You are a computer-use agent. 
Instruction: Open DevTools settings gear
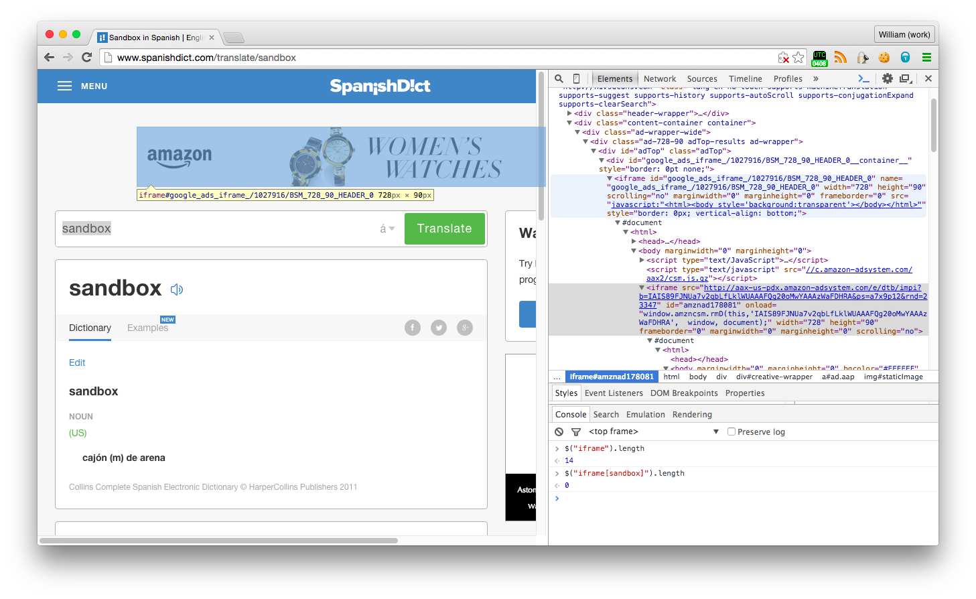888,78
